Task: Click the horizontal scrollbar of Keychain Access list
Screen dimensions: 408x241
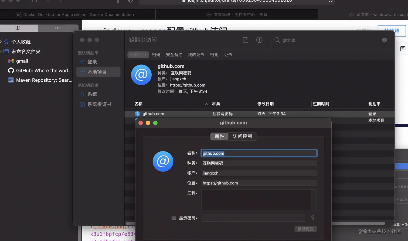Action: pyautogui.click(x=255, y=223)
